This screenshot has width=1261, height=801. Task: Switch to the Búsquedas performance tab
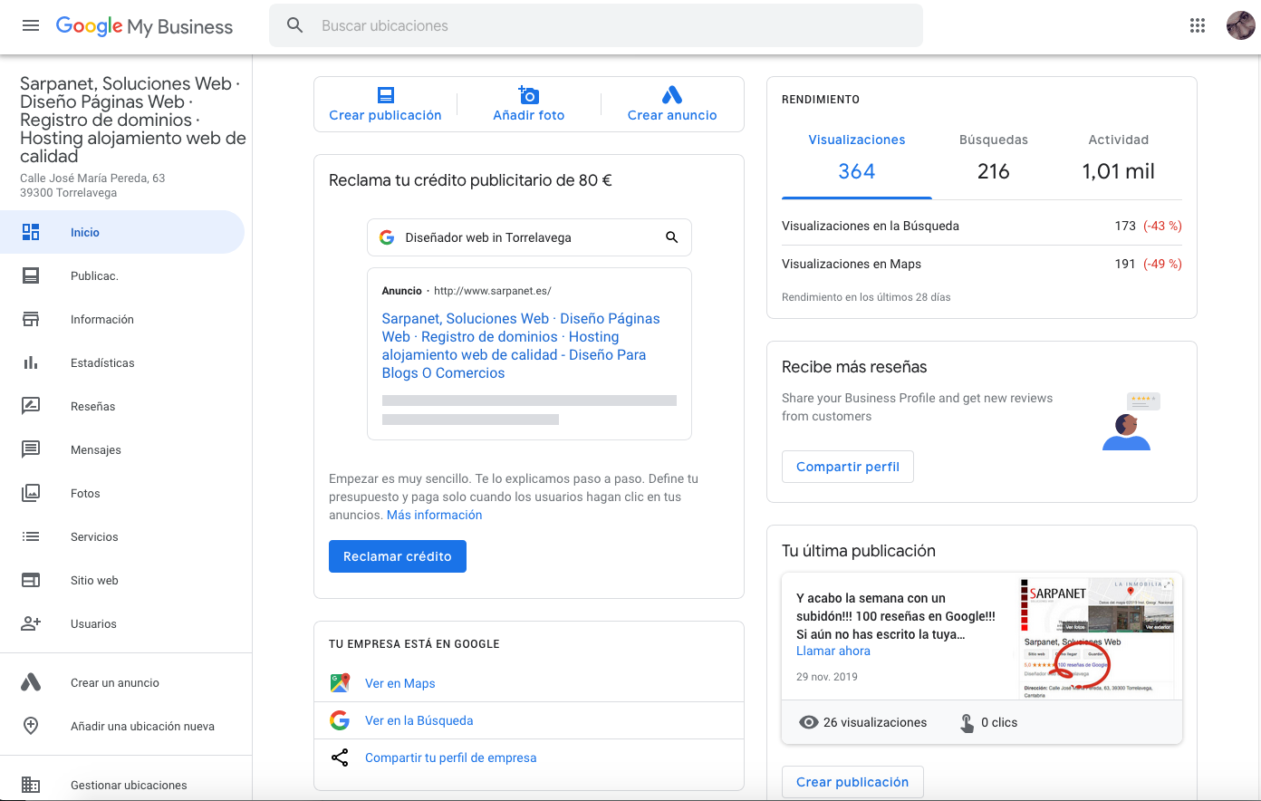coord(994,157)
